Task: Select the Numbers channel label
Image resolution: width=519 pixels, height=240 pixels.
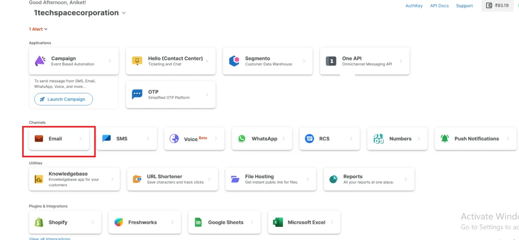Action: 400,139
